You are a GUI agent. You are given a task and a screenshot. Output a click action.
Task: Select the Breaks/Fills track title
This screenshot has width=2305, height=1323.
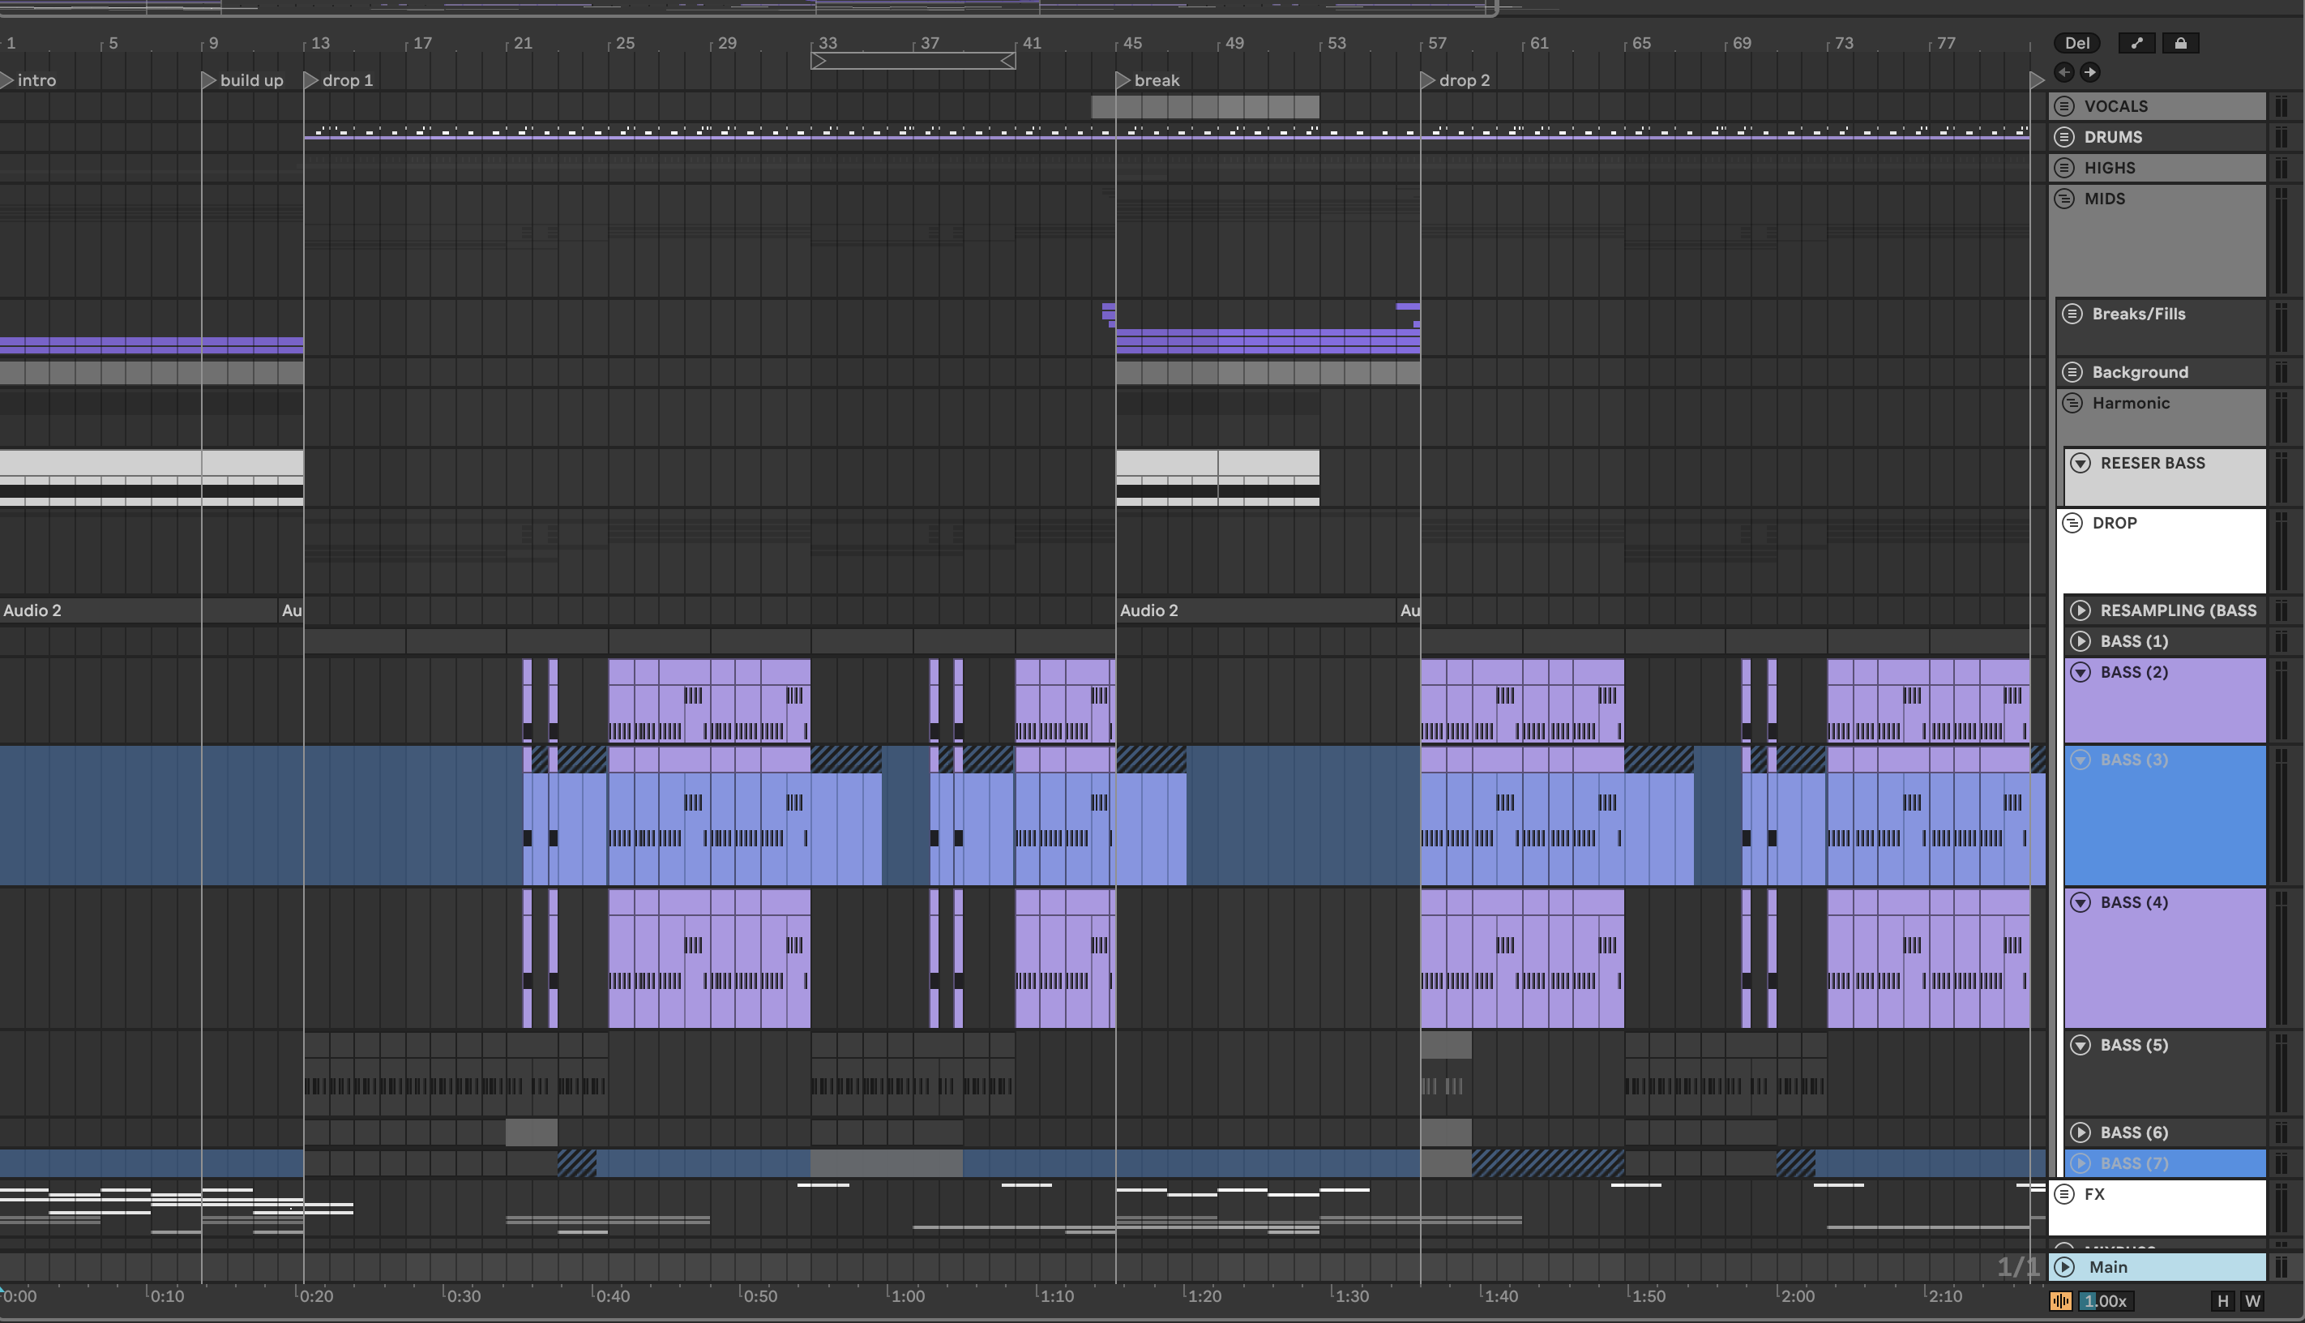click(2138, 315)
